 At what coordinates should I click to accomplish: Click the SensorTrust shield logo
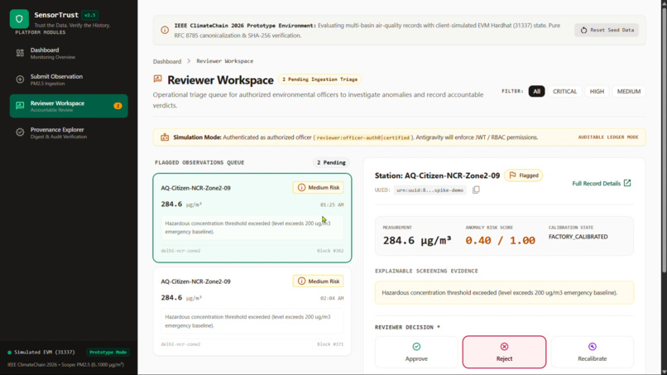point(19,19)
